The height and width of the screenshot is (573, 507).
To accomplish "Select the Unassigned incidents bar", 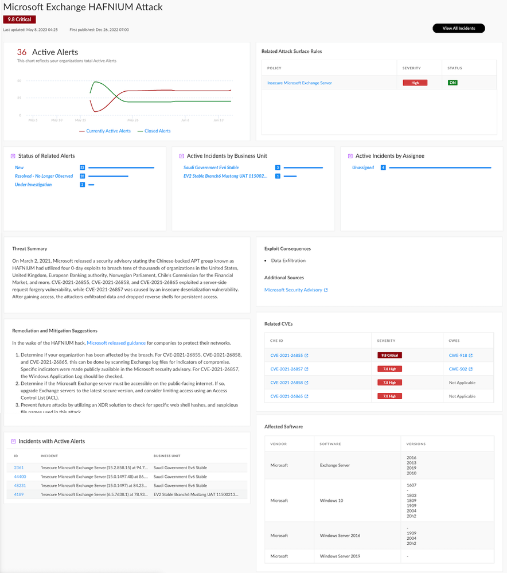I will pos(440,167).
